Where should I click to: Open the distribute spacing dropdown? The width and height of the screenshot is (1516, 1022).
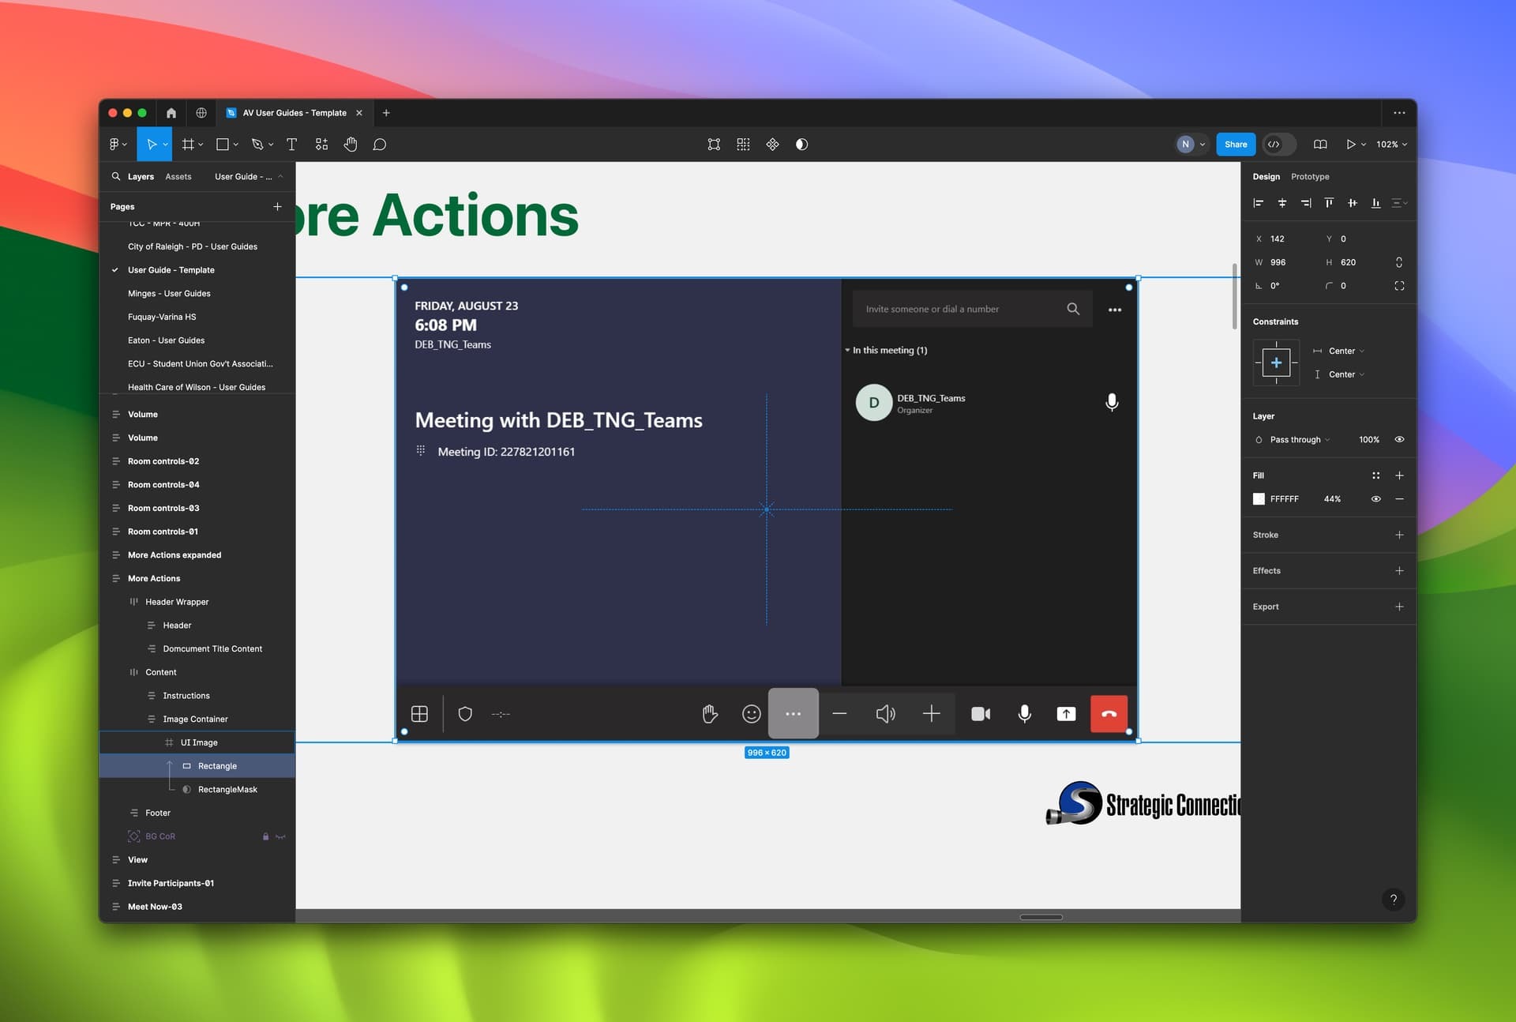pos(1399,203)
